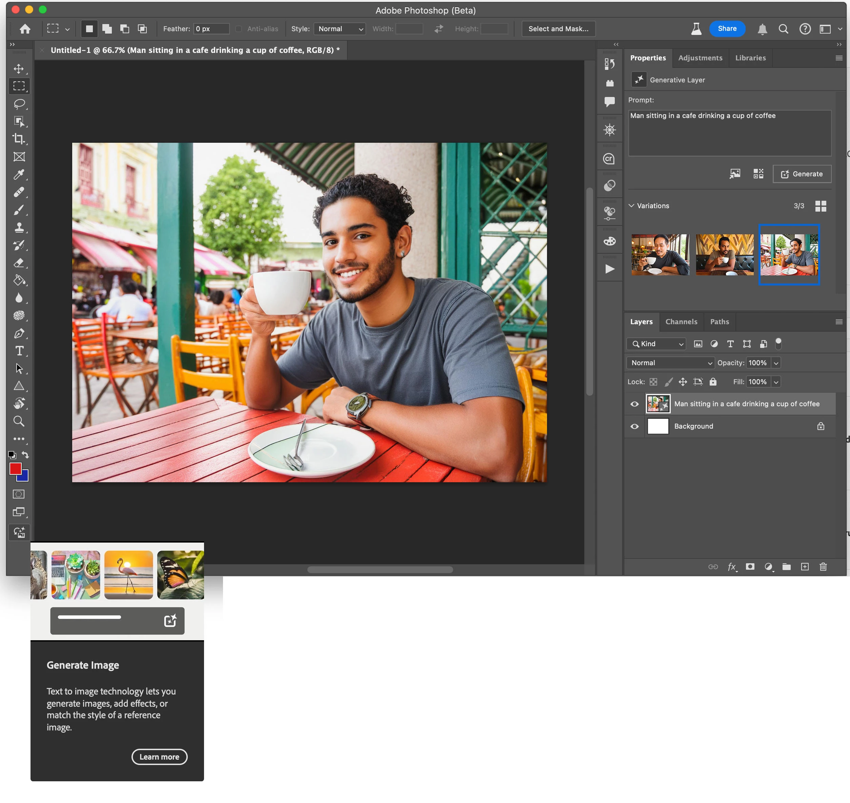
Task: Select the Eyedropper tool
Action: coord(19,175)
